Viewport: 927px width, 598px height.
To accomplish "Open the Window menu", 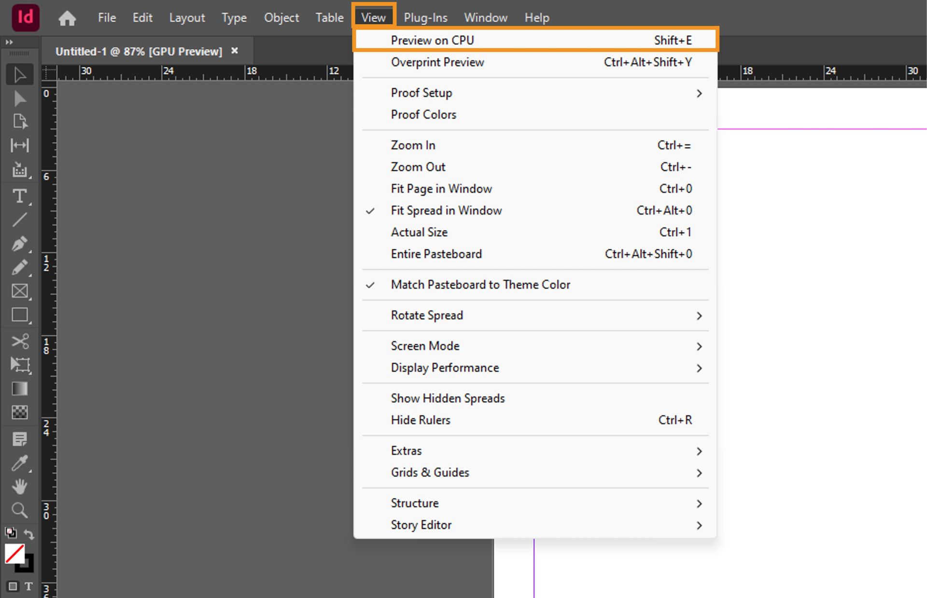I will (485, 17).
